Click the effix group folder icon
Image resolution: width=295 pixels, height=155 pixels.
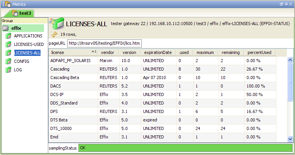point(6,28)
